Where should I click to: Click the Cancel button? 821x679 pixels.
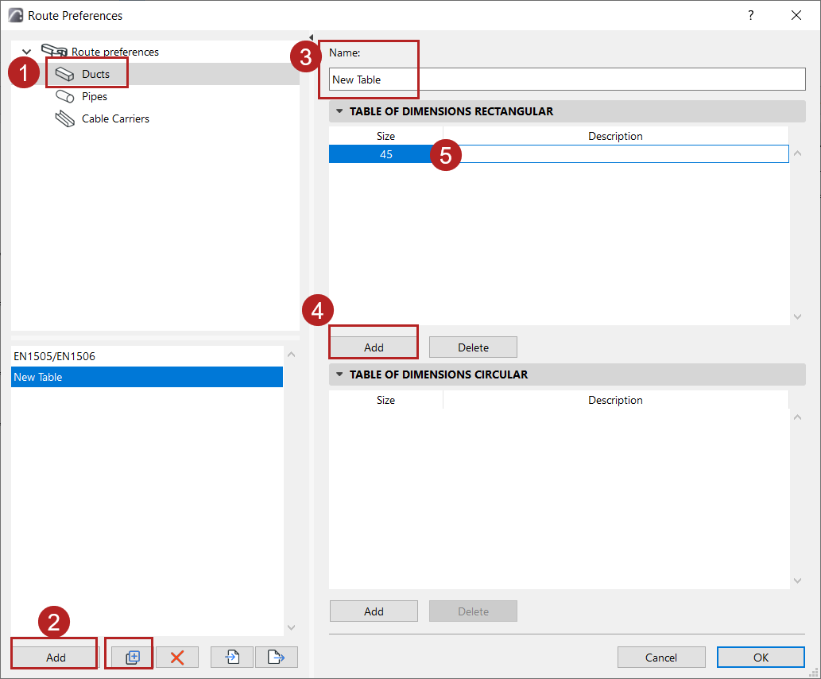661,657
